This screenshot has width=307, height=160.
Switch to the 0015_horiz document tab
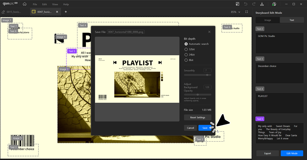pyautogui.click(x=14, y=12)
